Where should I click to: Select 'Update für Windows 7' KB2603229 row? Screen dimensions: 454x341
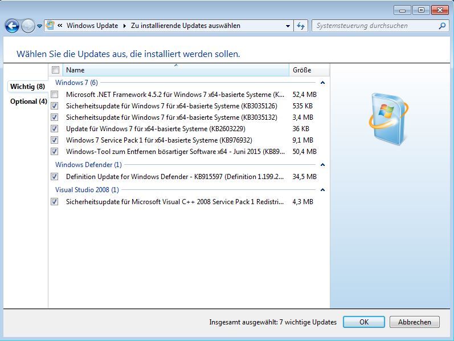156,129
